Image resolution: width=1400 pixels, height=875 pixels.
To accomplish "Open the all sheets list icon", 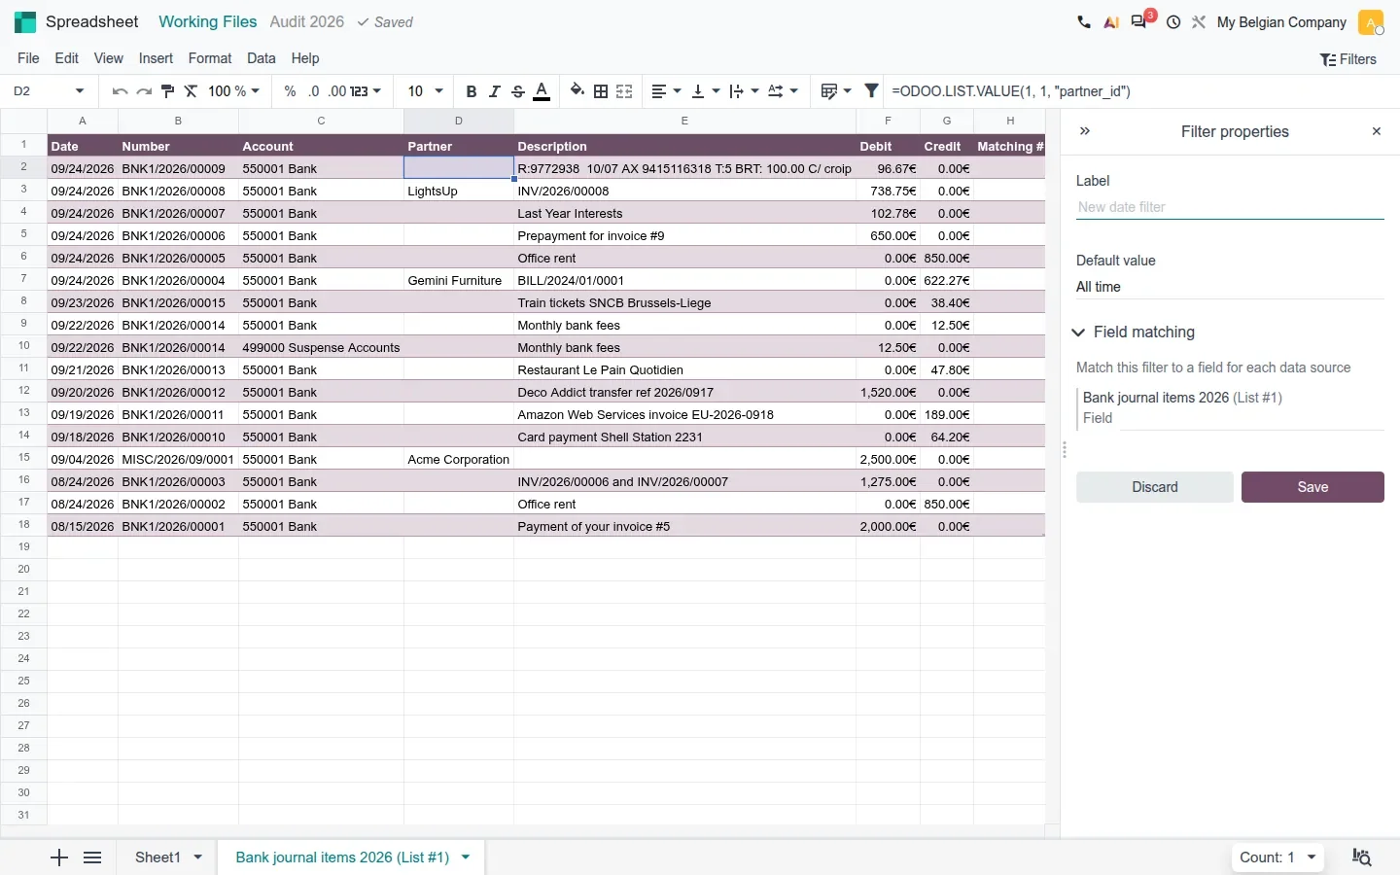I will click(92, 857).
